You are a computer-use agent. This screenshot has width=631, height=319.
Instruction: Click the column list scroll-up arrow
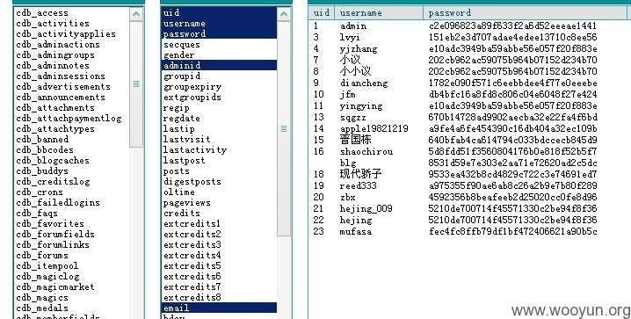pyautogui.click(x=284, y=14)
